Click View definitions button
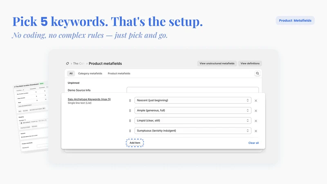 point(250,63)
